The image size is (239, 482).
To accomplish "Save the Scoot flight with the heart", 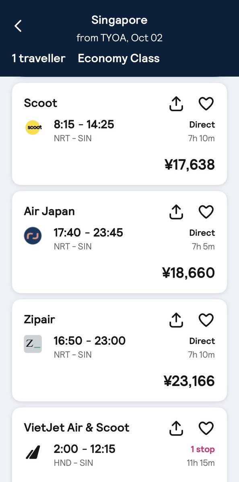I will (x=206, y=104).
